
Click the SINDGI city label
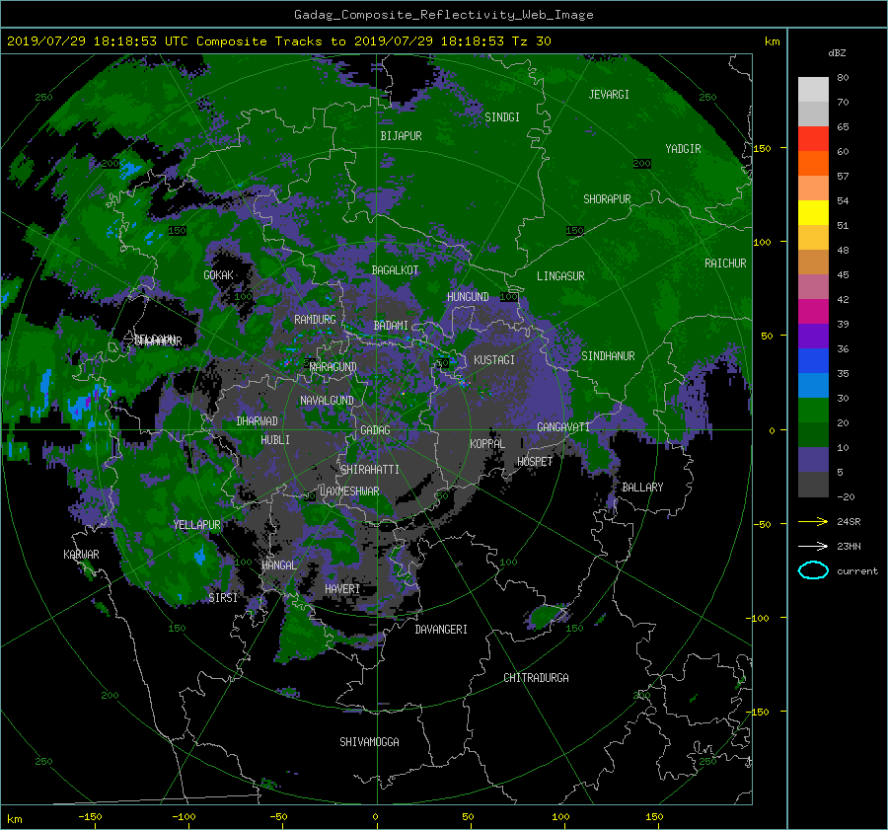coord(502,117)
